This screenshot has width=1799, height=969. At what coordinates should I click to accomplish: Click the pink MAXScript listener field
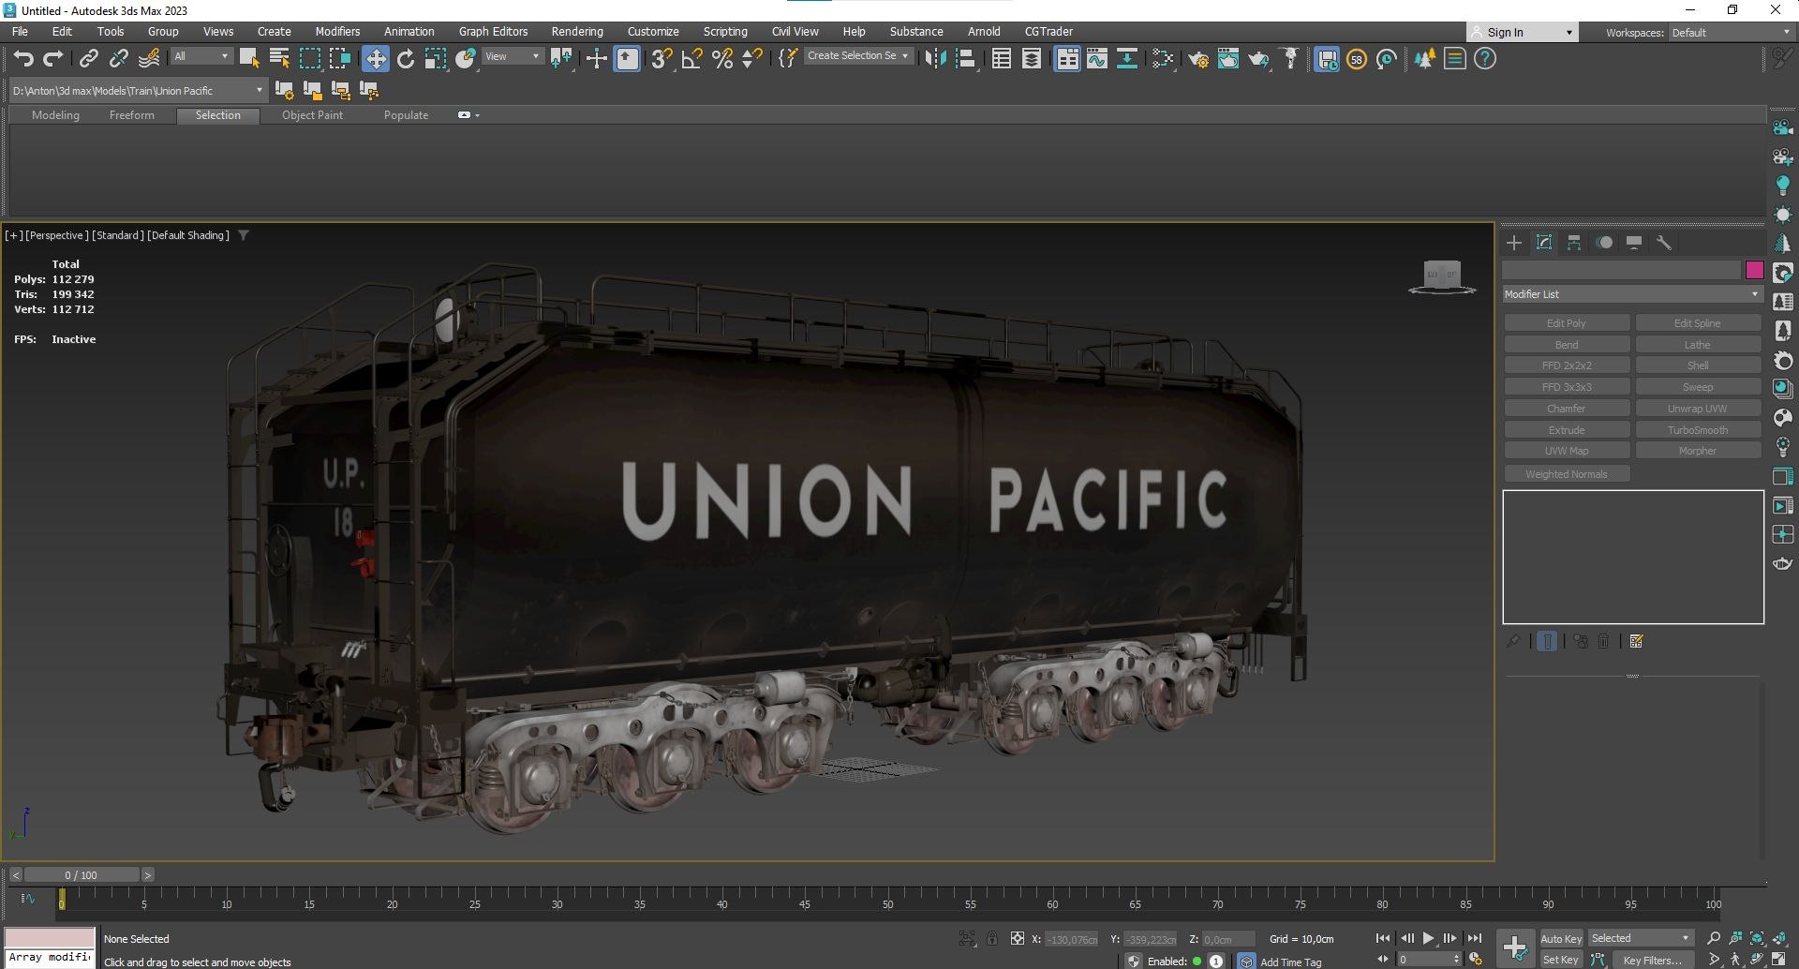pos(50,938)
